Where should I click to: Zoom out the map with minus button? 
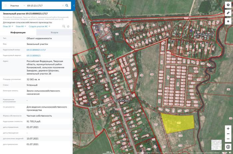[228, 139]
